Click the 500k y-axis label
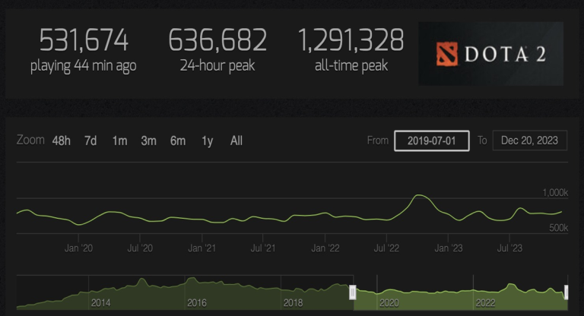Viewport: 584px width, 316px height. pyautogui.click(x=558, y=228)
